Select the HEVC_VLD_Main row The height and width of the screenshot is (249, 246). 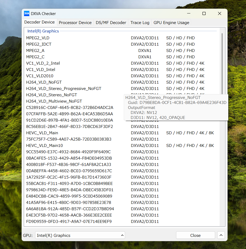click(122, 133)
